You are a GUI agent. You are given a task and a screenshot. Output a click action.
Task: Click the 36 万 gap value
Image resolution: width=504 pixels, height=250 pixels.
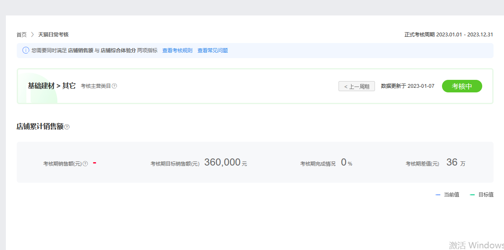[x=456, y=163]
